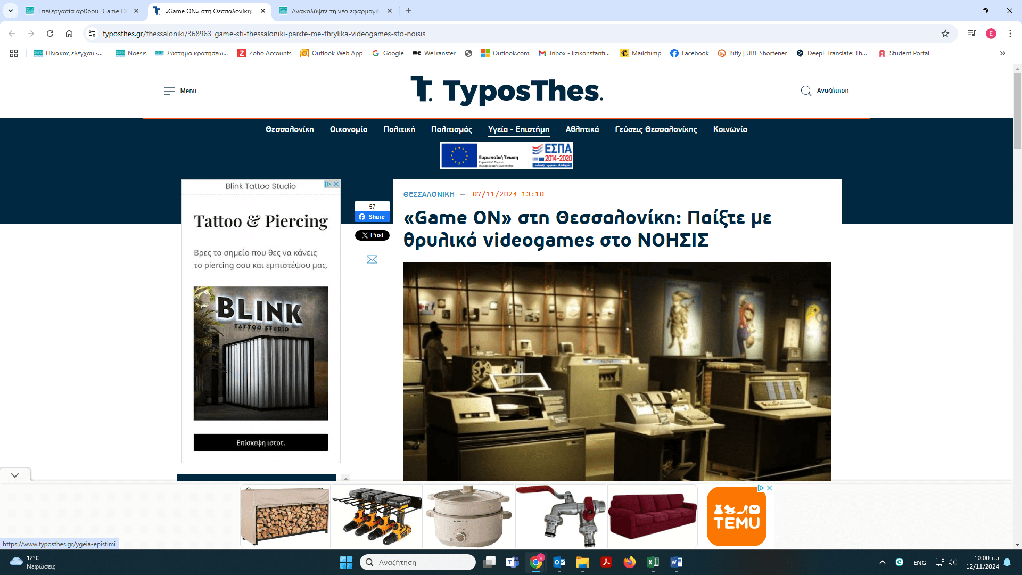The image size is (1022, 575).
Task: Click the search magnifier icon Αναζήτηση
Action: tap(806, 91)
